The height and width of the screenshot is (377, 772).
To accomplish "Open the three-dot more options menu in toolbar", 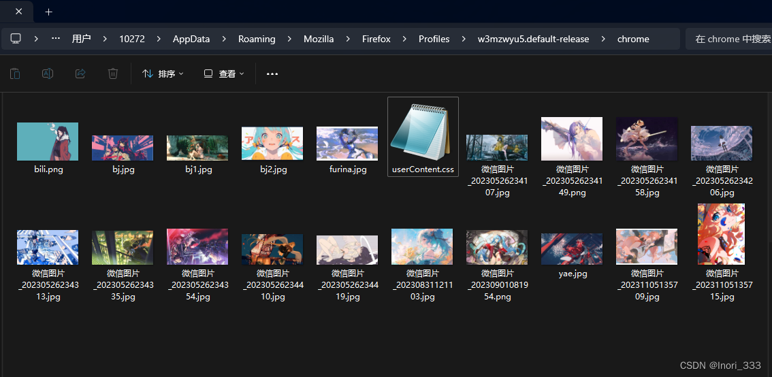I will [x=272, y=73].
